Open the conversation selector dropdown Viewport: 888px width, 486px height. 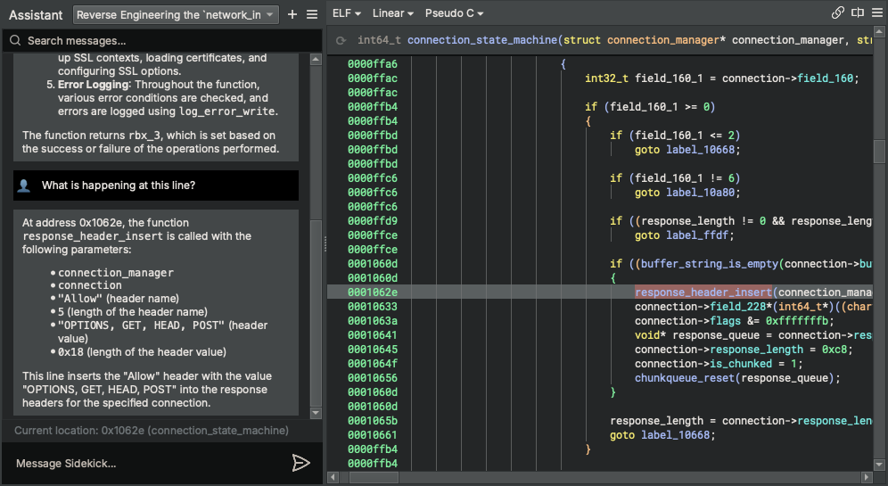click(x=176, y=15)
